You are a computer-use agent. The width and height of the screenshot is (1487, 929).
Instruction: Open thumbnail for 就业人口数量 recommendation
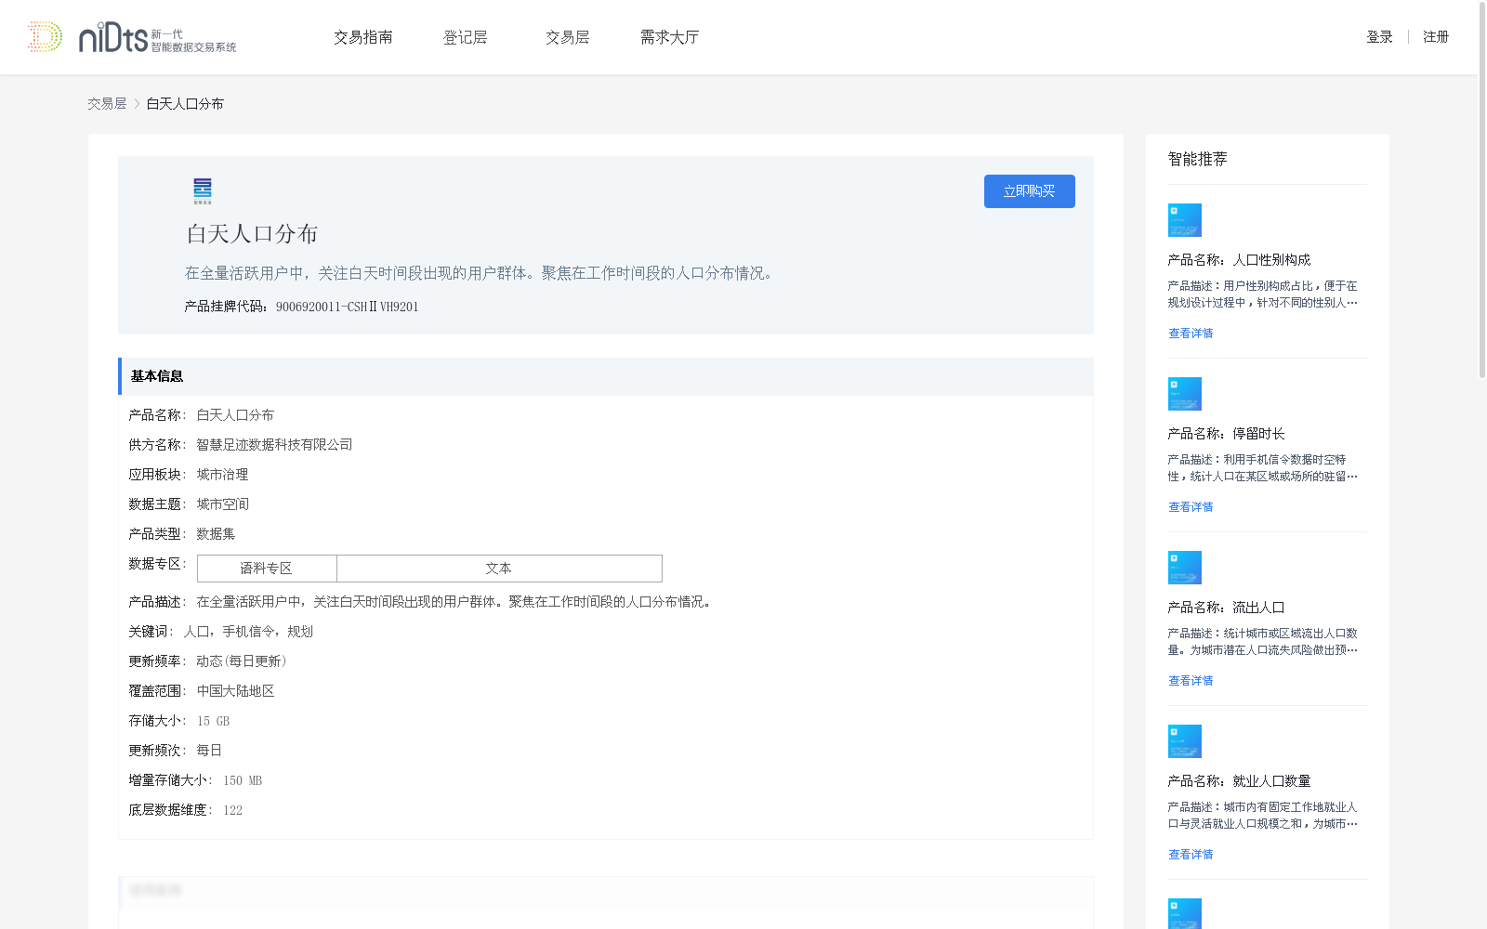[1185, 741]
